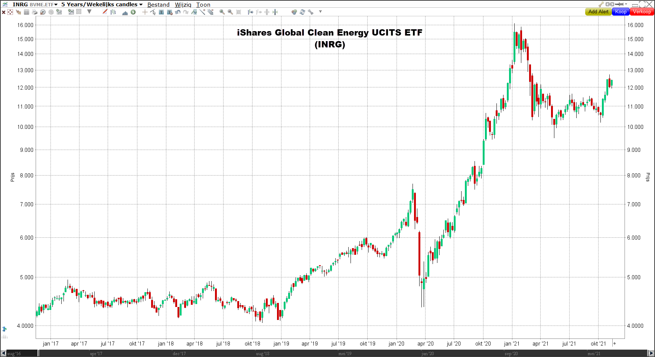Jump to chart start arrow icon

[x=250, y=12]
